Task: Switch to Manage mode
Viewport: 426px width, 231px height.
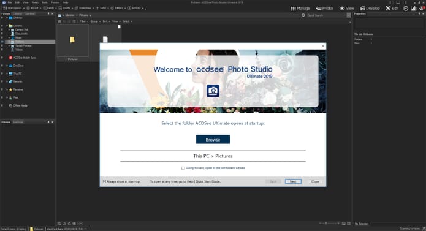Action: 300,9
